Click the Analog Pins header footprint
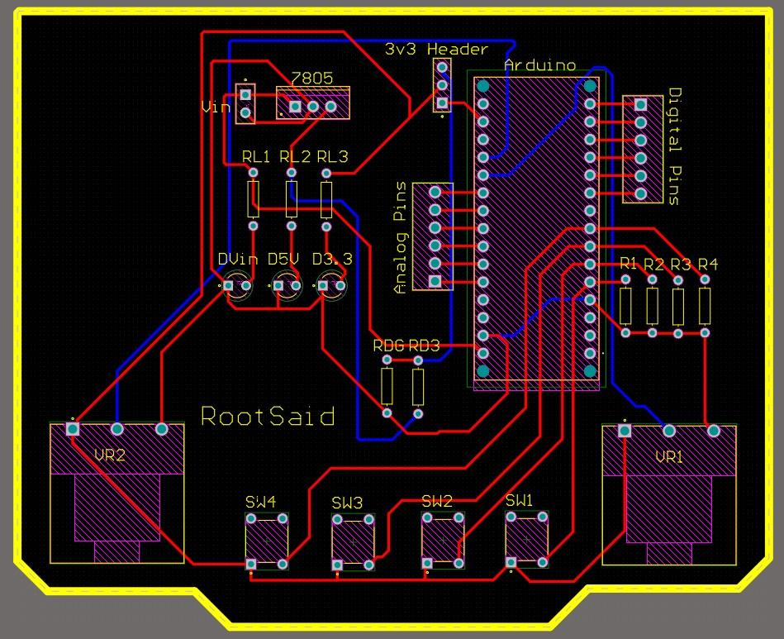The image size is (784, 639). pos(435,236)
